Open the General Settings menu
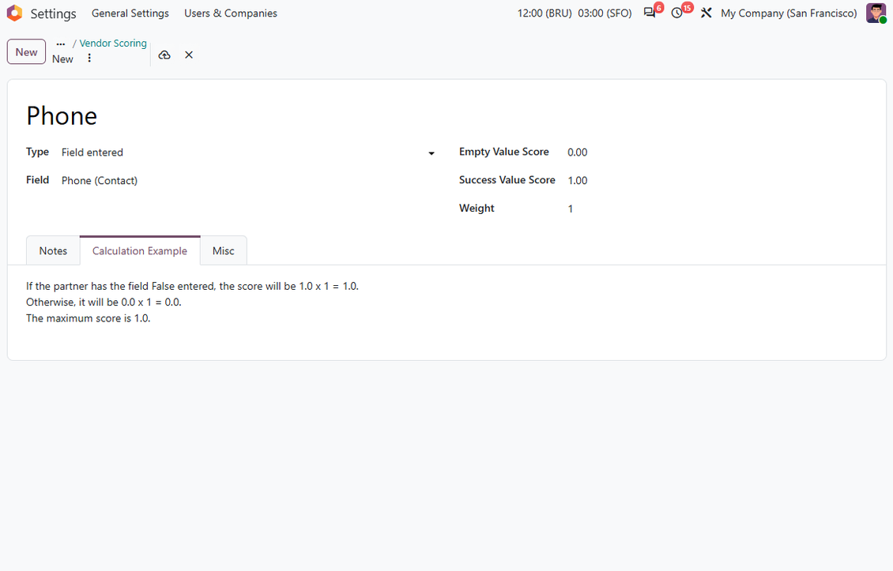This screenshot has width=893, height=571. tap(130, 13)
